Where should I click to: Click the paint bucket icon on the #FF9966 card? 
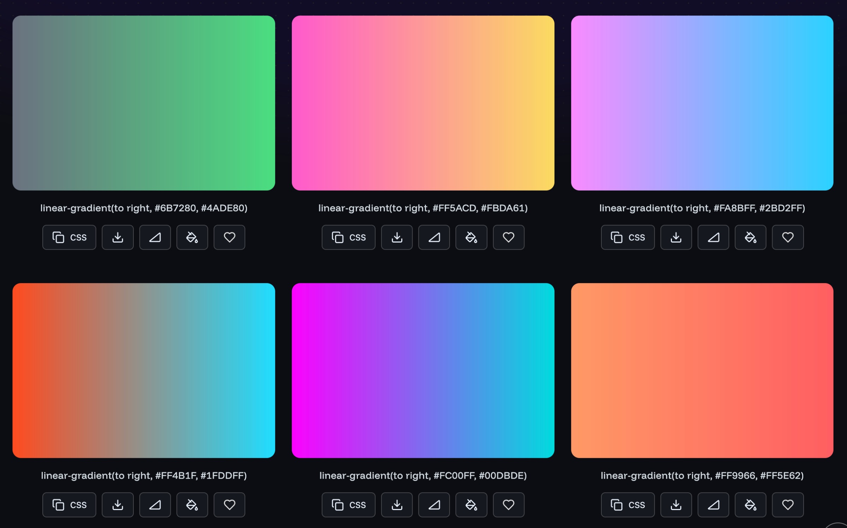[x=750, y=504]
